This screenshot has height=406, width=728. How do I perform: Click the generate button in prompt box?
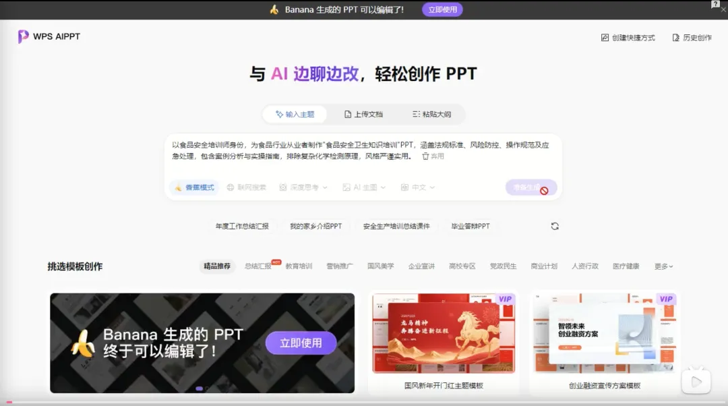click(x=530, y=187)
